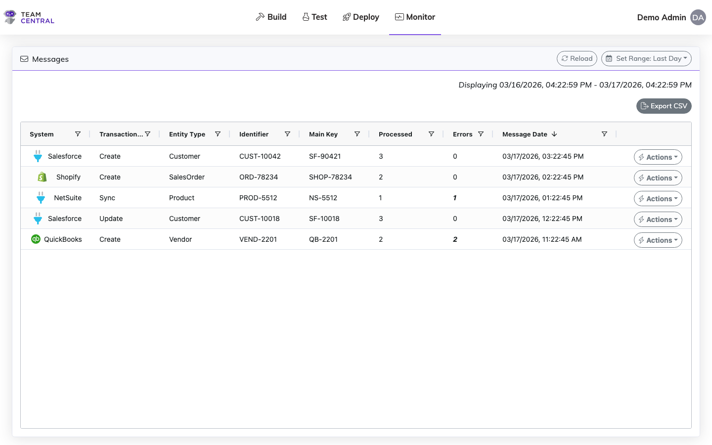Click the Errors column filter icon
The height and width of the screenshot is (445, 712).
click(481, 134)
